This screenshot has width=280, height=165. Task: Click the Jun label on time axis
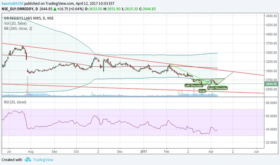coord(256,151)
